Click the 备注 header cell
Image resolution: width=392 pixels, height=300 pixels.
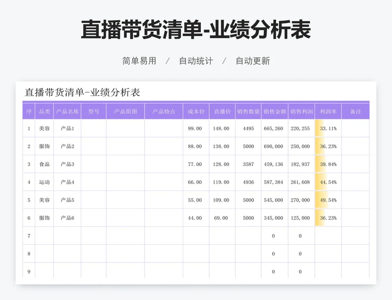tap(356, 112)
